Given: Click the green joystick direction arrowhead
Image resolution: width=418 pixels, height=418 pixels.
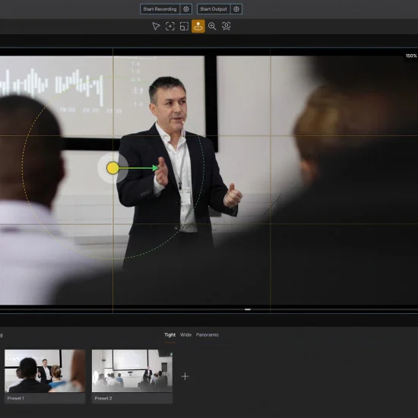Looking at the screenshot, I should click(155, 168).
